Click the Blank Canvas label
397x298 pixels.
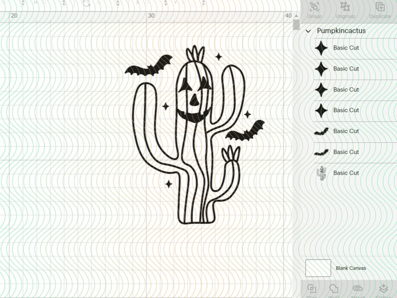point(350,268)
